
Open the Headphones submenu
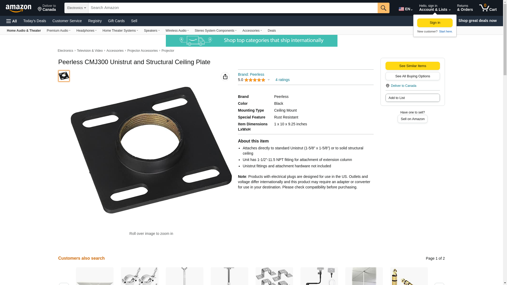point(86,31)
